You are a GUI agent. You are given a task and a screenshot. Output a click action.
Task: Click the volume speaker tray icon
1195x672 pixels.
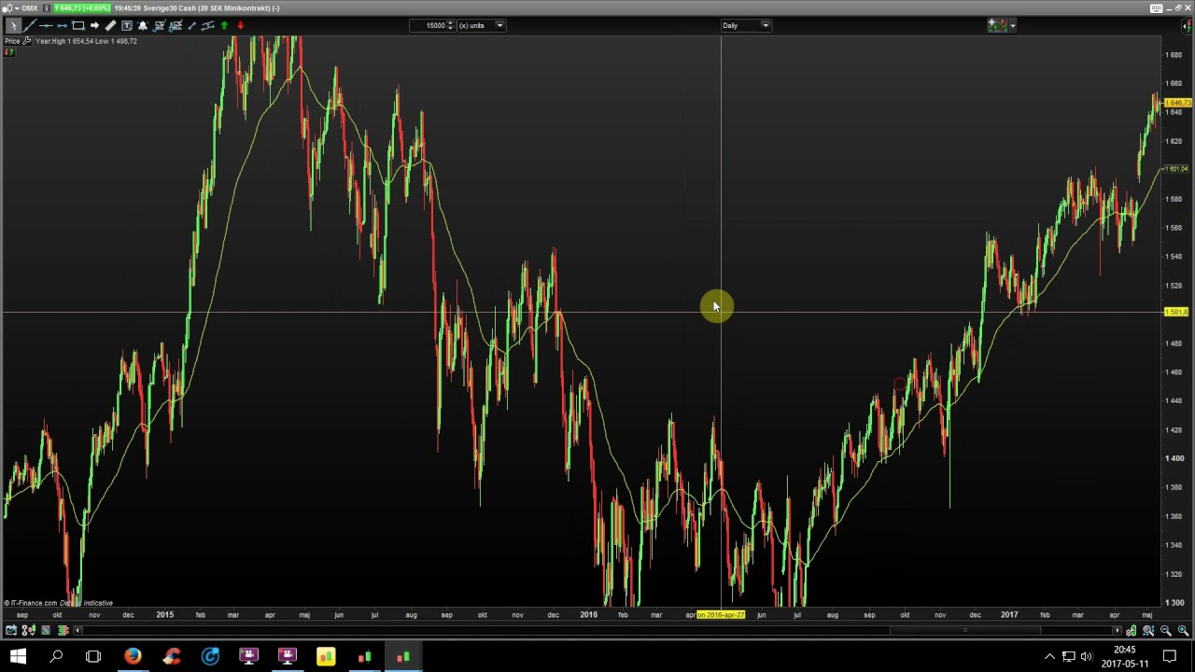(x=1086, y=656)
